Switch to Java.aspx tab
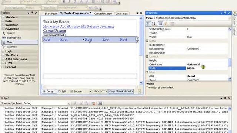 [122, 14]
